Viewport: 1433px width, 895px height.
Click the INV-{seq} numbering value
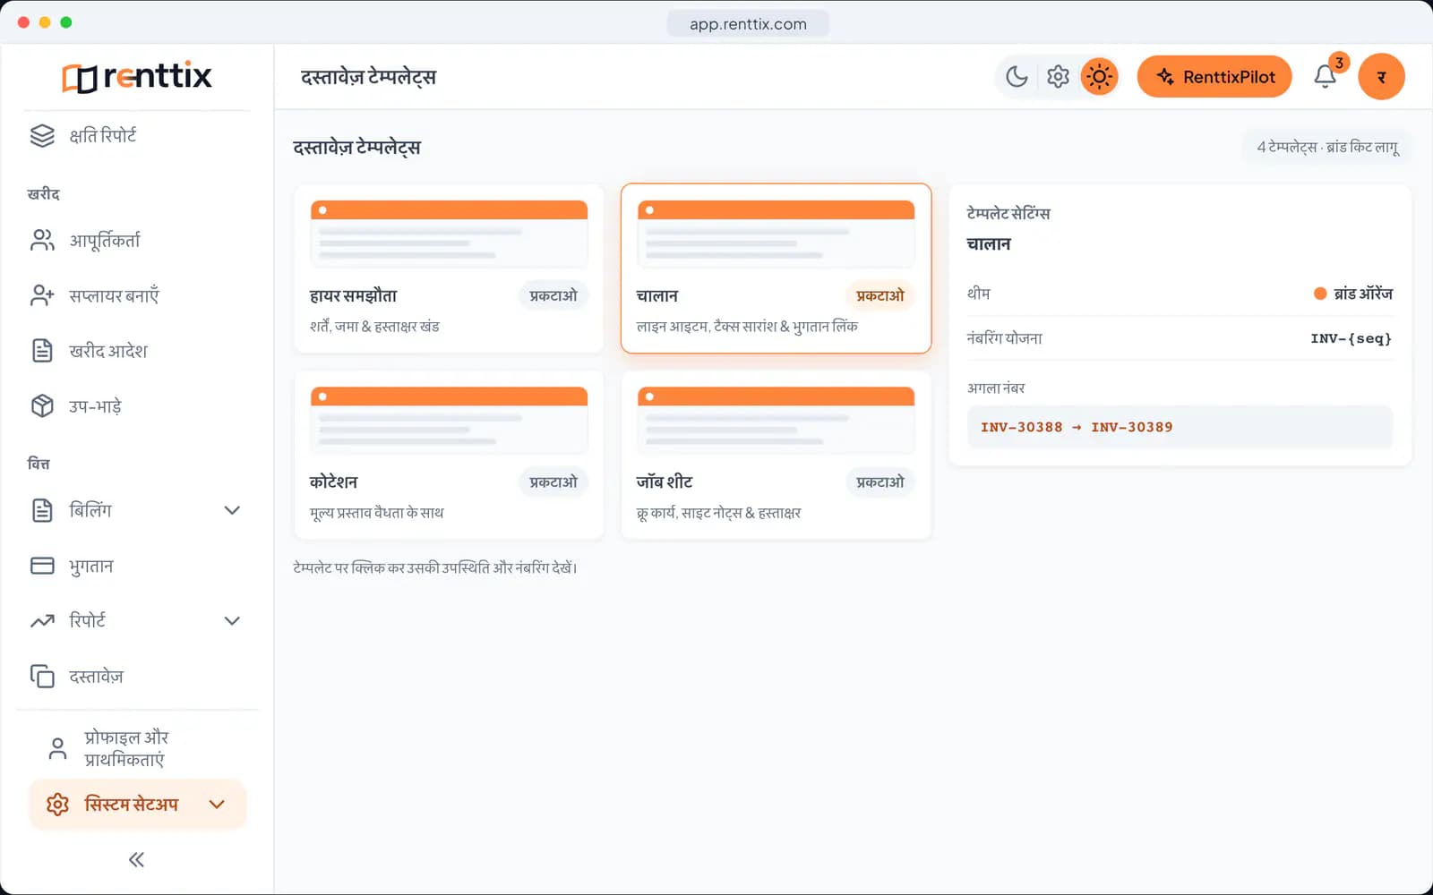point(1351,338)
